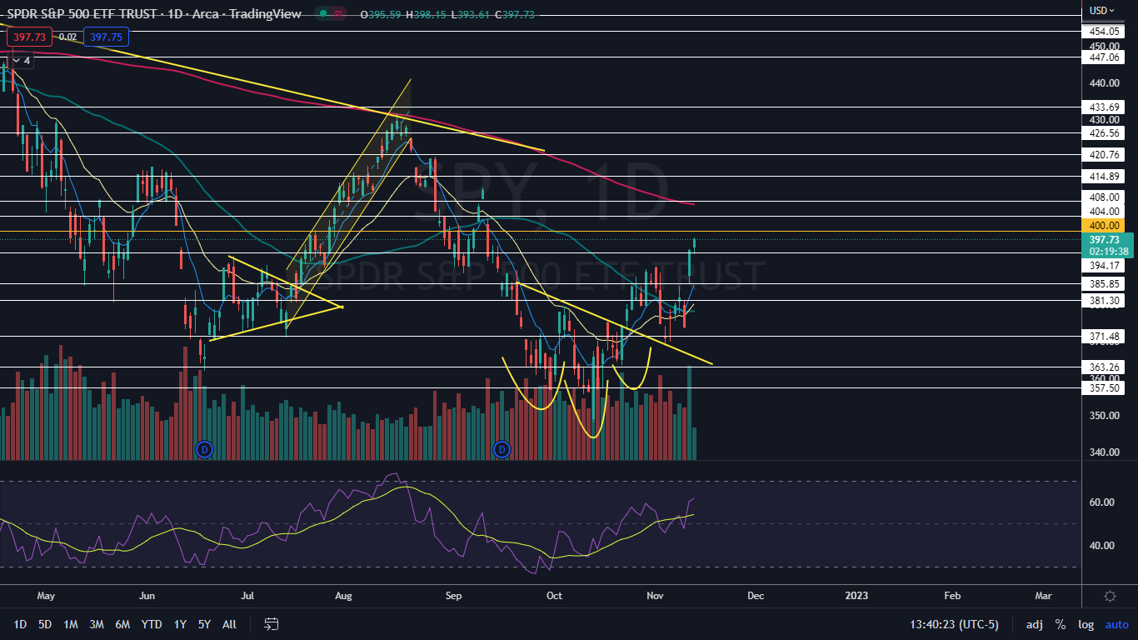Image resolution: width=1138 pixels, height=640 pixels.
Task: Click the RSI 40.00 scale label
Action: [x=1102, y=546]
